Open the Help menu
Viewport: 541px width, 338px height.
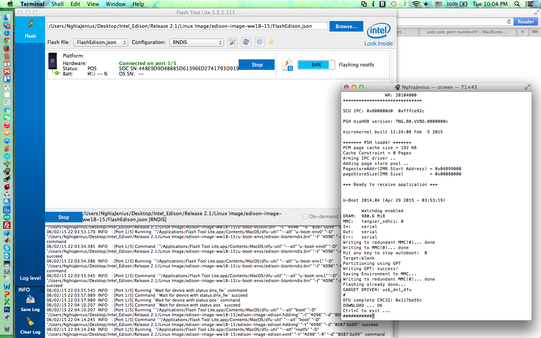138,4
